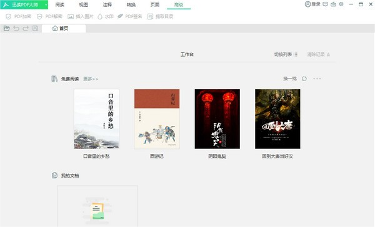The height and width of the screenshot is (227, 375).
Task: Click the 登录 login button
Action: (312, 4)
